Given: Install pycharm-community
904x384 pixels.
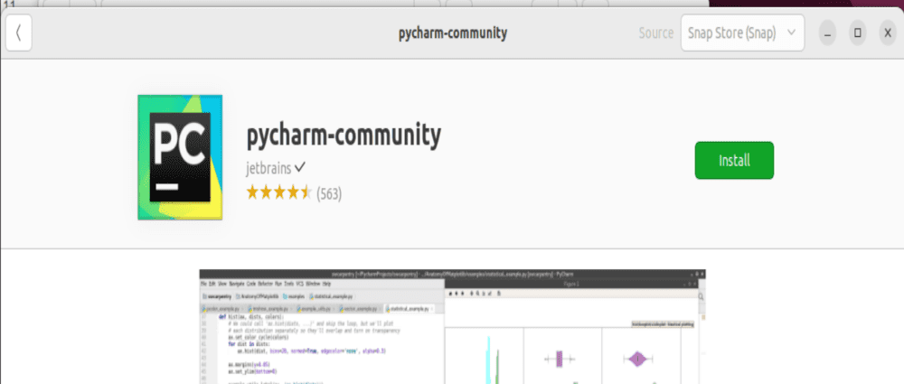Looking at the screenshot, I should 734,160.
